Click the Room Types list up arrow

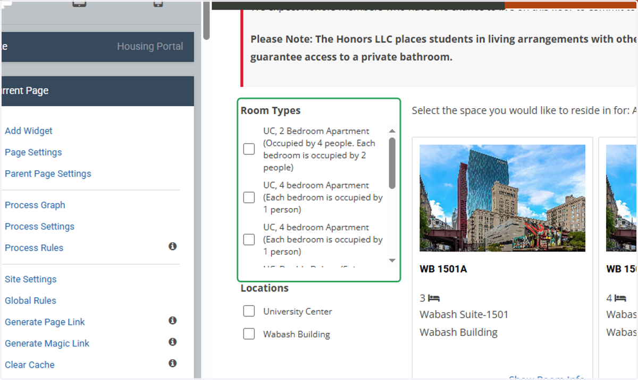[392, 131]
